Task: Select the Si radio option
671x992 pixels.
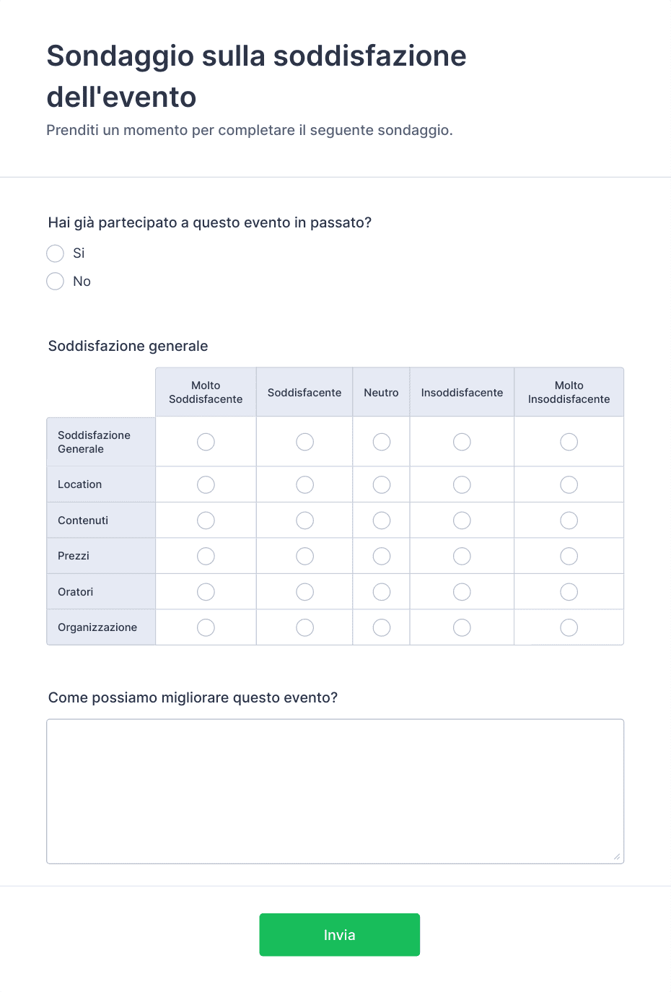Action: tap(56, 253)
